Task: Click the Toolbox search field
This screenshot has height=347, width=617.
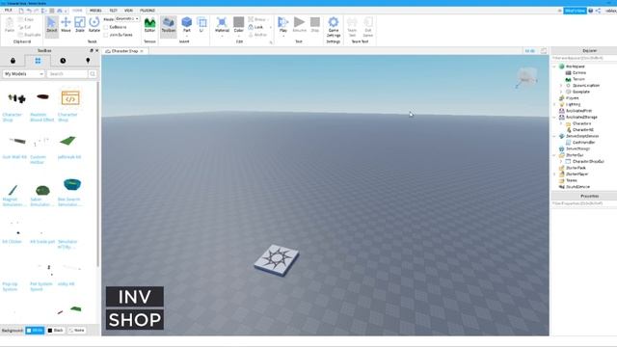Action: tap(67, 74)
